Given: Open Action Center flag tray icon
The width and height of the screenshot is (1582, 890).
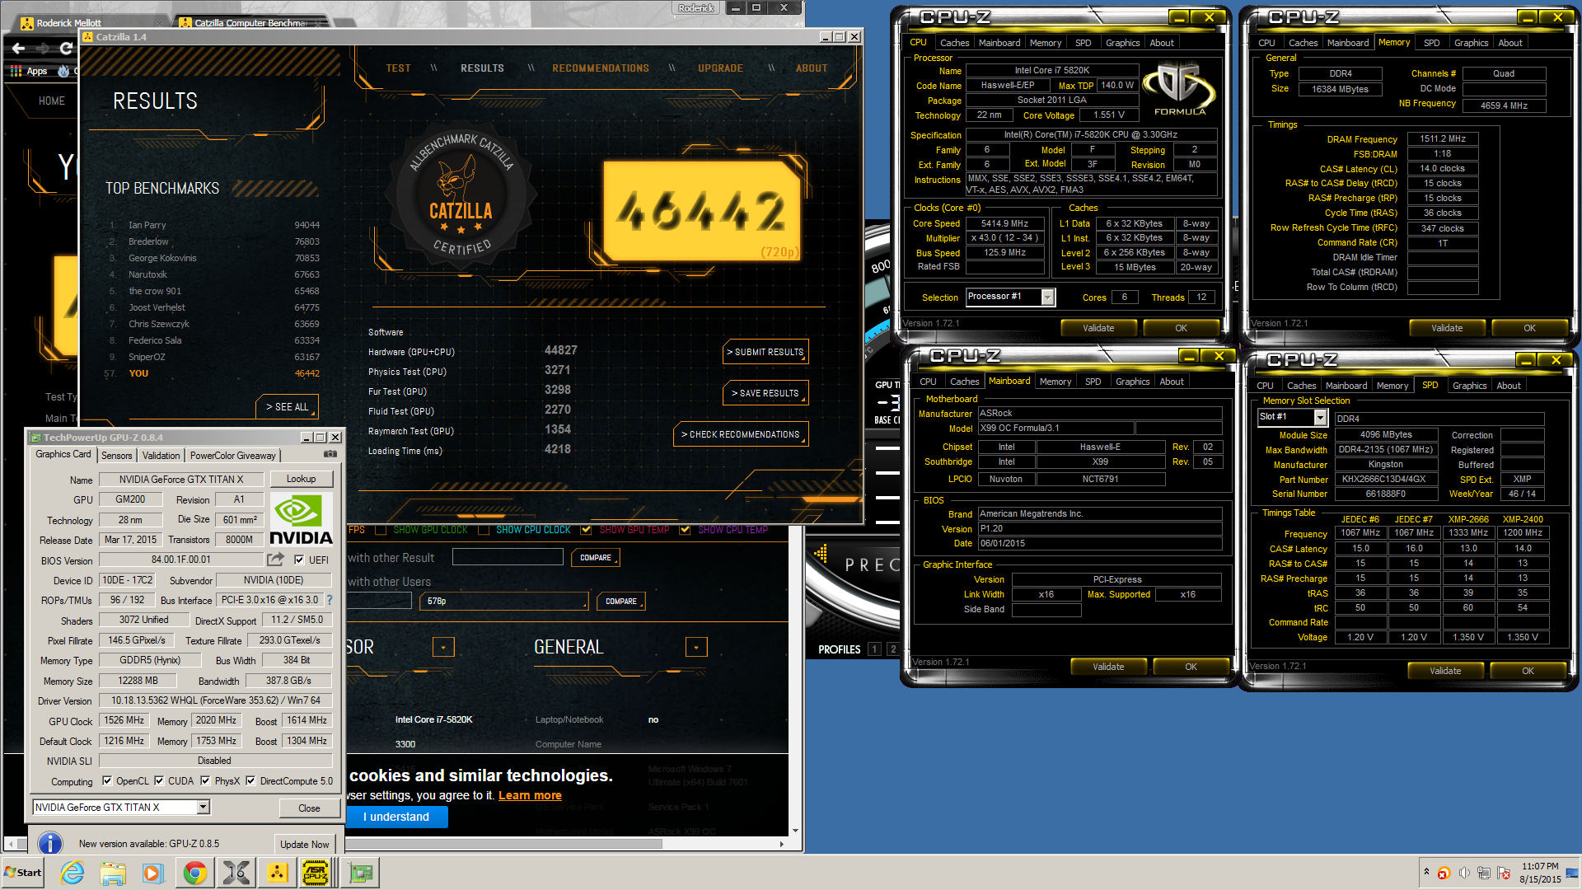Looking at the screenshot, I should point(1504,873).
